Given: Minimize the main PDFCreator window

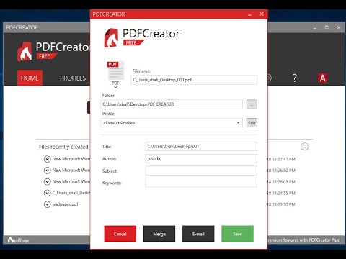Looking at the screenshot, I should pyautogui.click(x=315, y=28).
